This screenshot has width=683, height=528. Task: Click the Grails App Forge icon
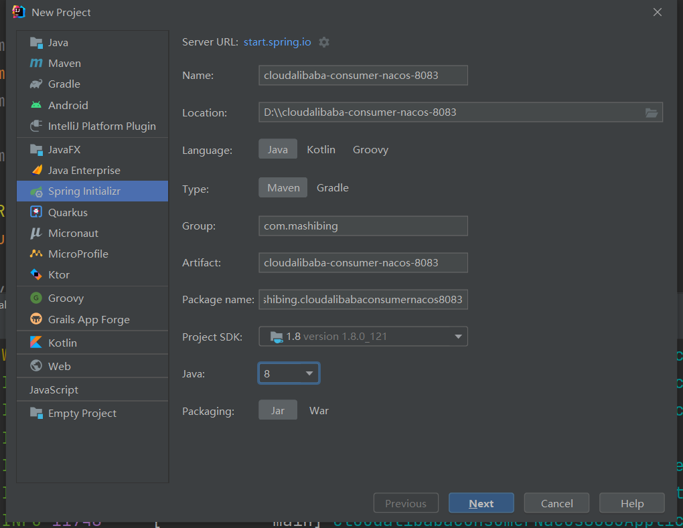point(36,319)
